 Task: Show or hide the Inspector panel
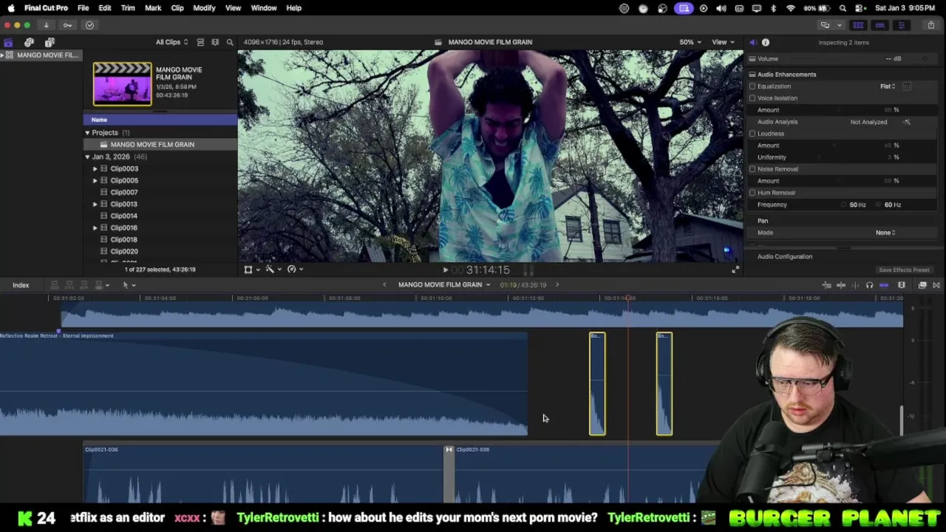[x=901, y=25]
